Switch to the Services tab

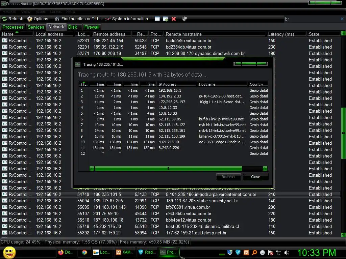pos(36,27)
